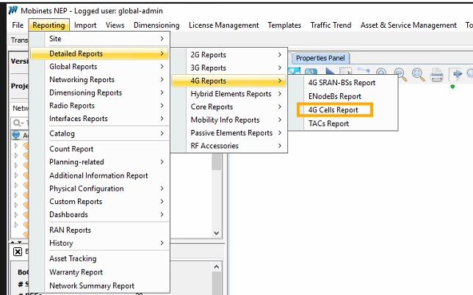Image resolution: width=473 pixels, height=295 pixels.
Task: Click the Templates menu bar item
Action: click(x=284, y=25)
